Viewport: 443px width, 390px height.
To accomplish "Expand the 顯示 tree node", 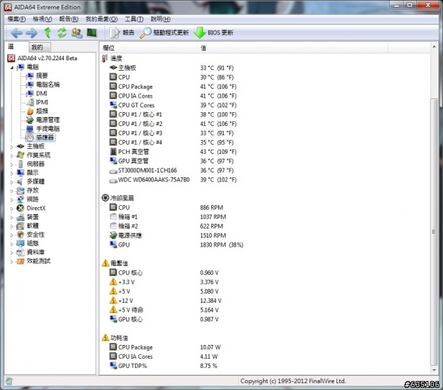I will click(x=12, y=172).
